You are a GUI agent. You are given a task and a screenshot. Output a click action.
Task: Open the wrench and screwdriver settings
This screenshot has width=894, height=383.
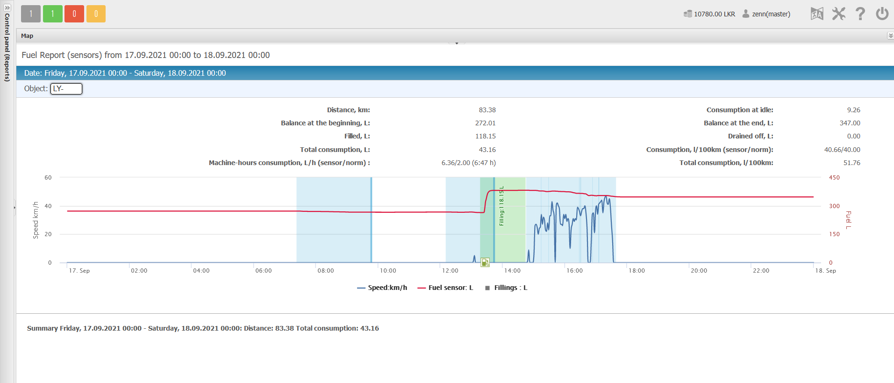pyautogui.click(x=839, y=14)
